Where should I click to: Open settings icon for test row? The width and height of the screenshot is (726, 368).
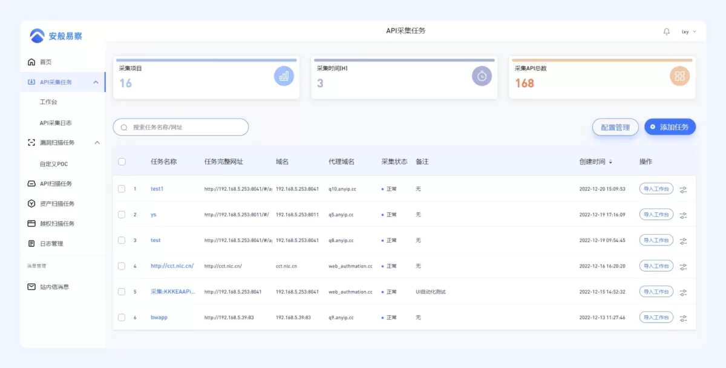coord(683,241)
